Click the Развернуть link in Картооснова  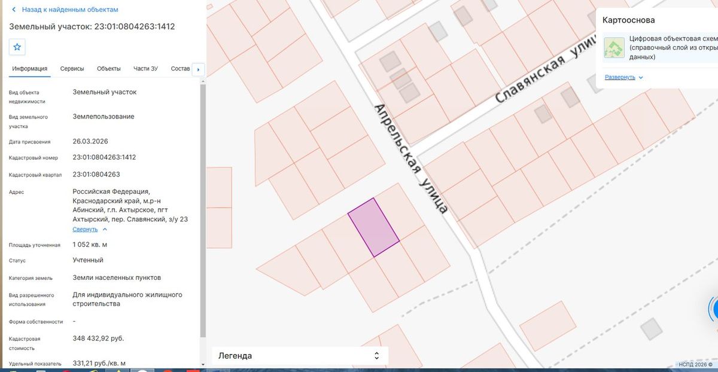[620, 78]
